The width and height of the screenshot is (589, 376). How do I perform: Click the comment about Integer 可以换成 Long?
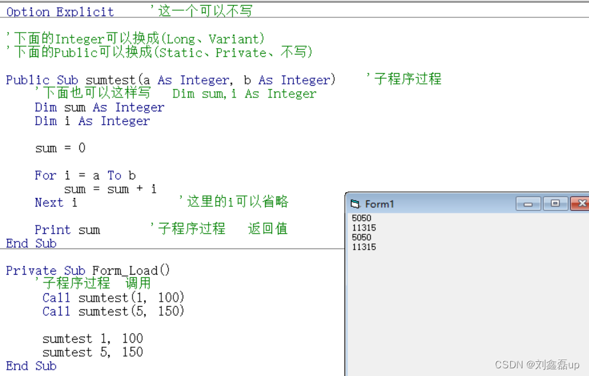point(136,38)
